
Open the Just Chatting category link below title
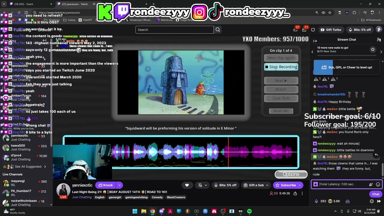(81, 197)
